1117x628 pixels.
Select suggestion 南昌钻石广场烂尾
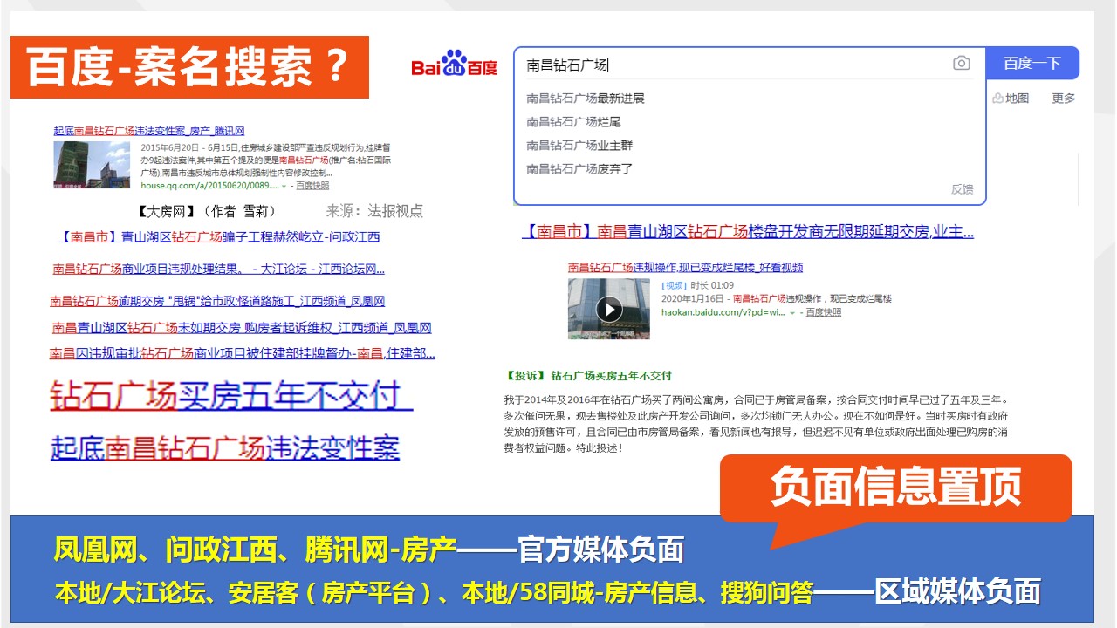573,122
